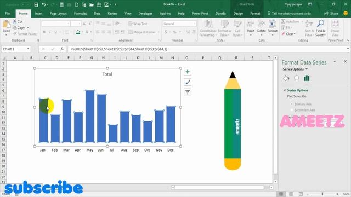Select the Secondary Axis radio button
Screen dimensions: 351x197
pyautogui.click(x=292, y=110)
